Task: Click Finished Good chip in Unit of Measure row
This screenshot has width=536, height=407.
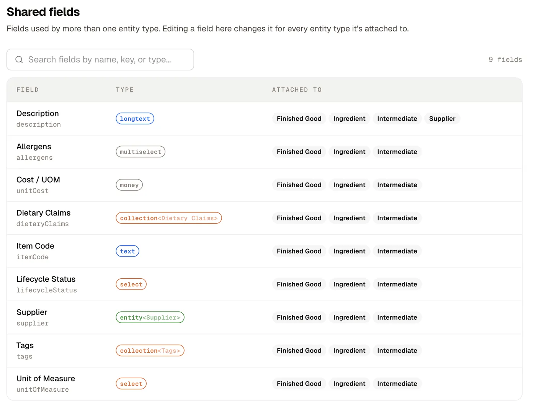Action: coord(299,384)
